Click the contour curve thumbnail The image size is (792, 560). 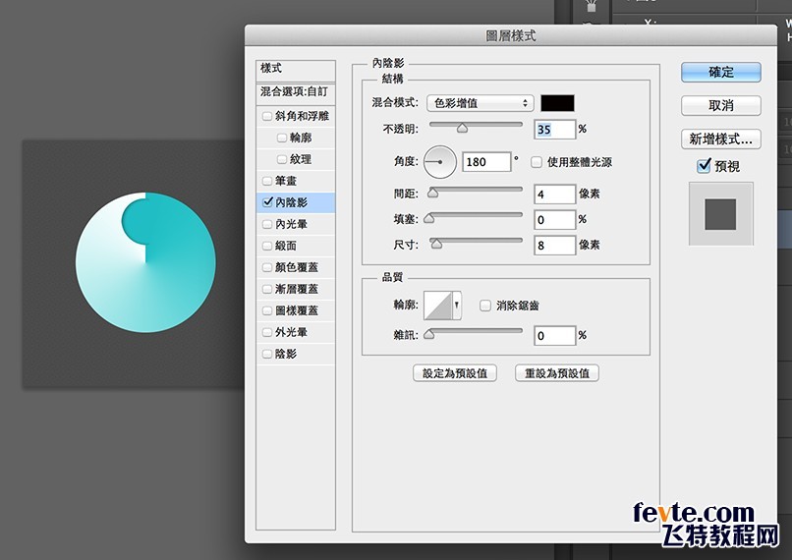(x=437, y=305)
